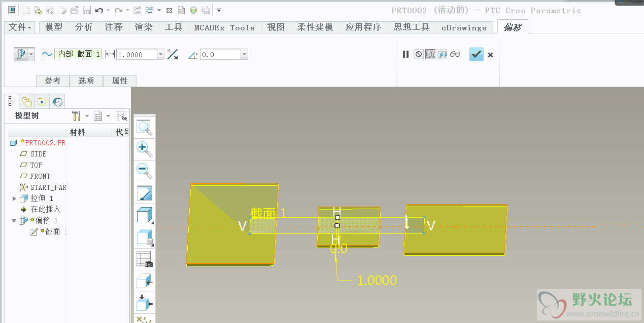The image size is (644, 323).
Task: Select the active 偏移 tab
Action: [x=513, y=27]
